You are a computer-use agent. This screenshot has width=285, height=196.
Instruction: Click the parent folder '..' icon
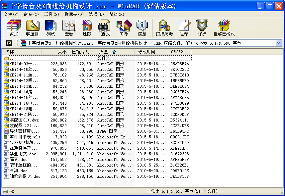click(6, 58)
